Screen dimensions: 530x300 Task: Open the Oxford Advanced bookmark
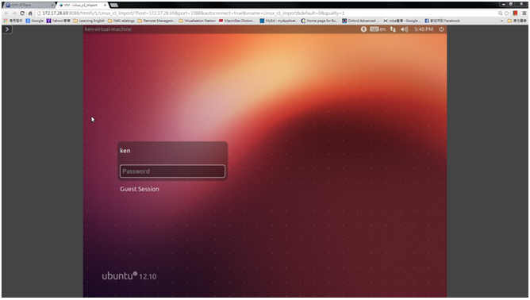pos(360,21)
